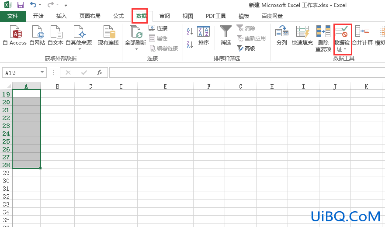Sort ascending A to Z icon
Screen dimensions: 385x227
tap(190, 31)
